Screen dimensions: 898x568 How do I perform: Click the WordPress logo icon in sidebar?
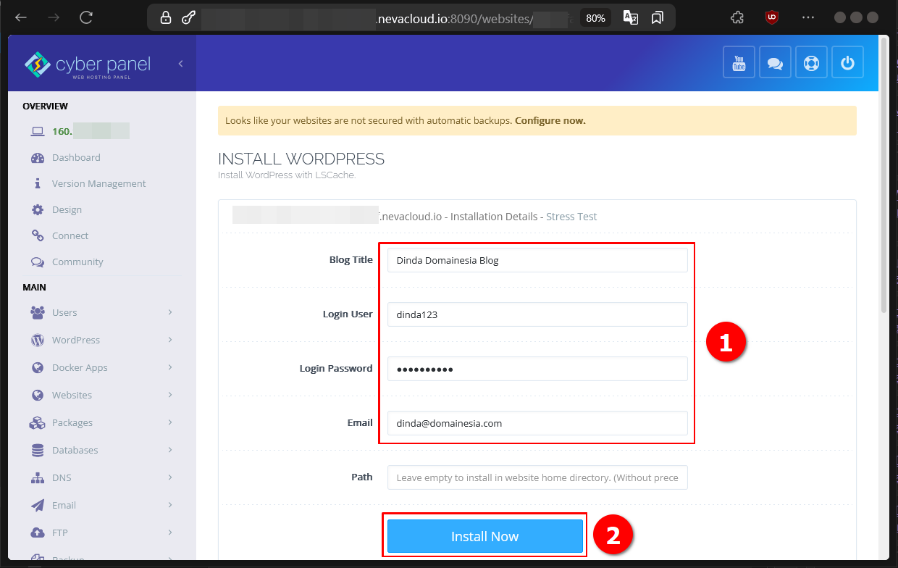(x=38, y=340)
